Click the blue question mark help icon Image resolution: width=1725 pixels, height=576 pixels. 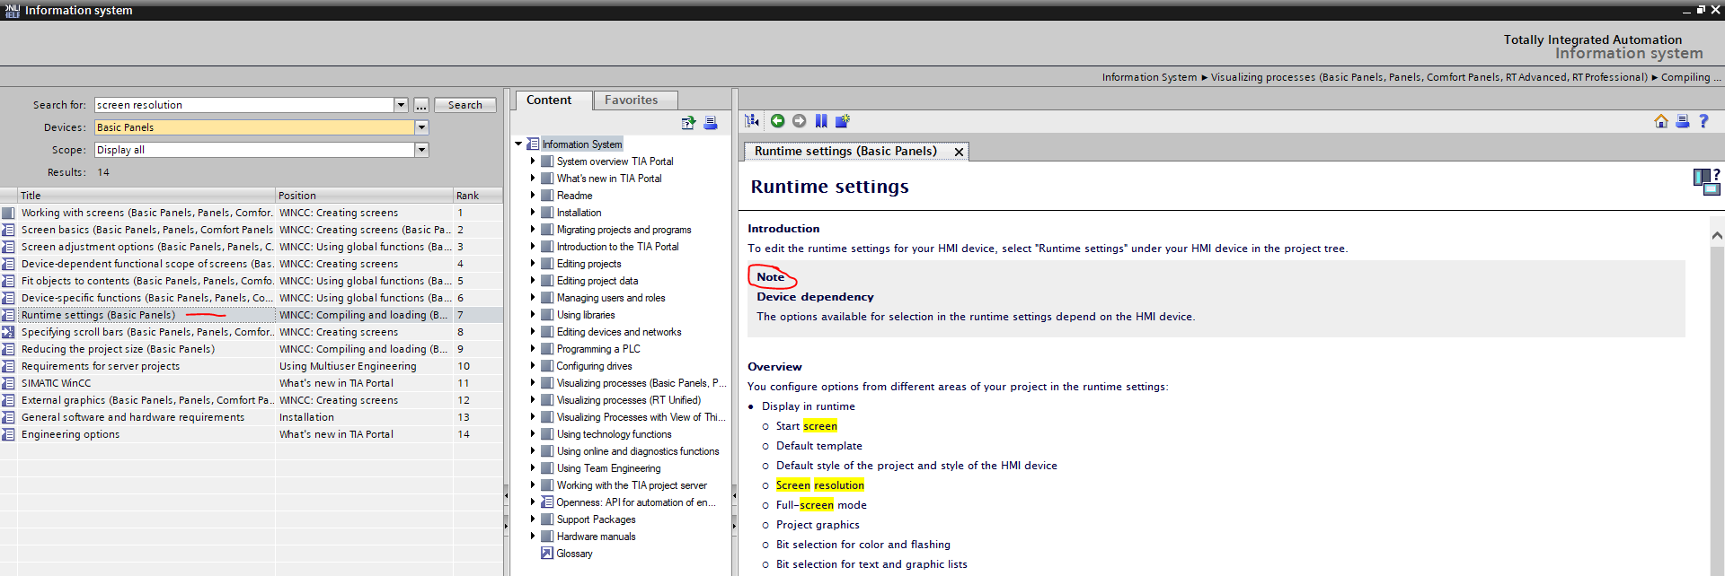tap(1703, 121)
